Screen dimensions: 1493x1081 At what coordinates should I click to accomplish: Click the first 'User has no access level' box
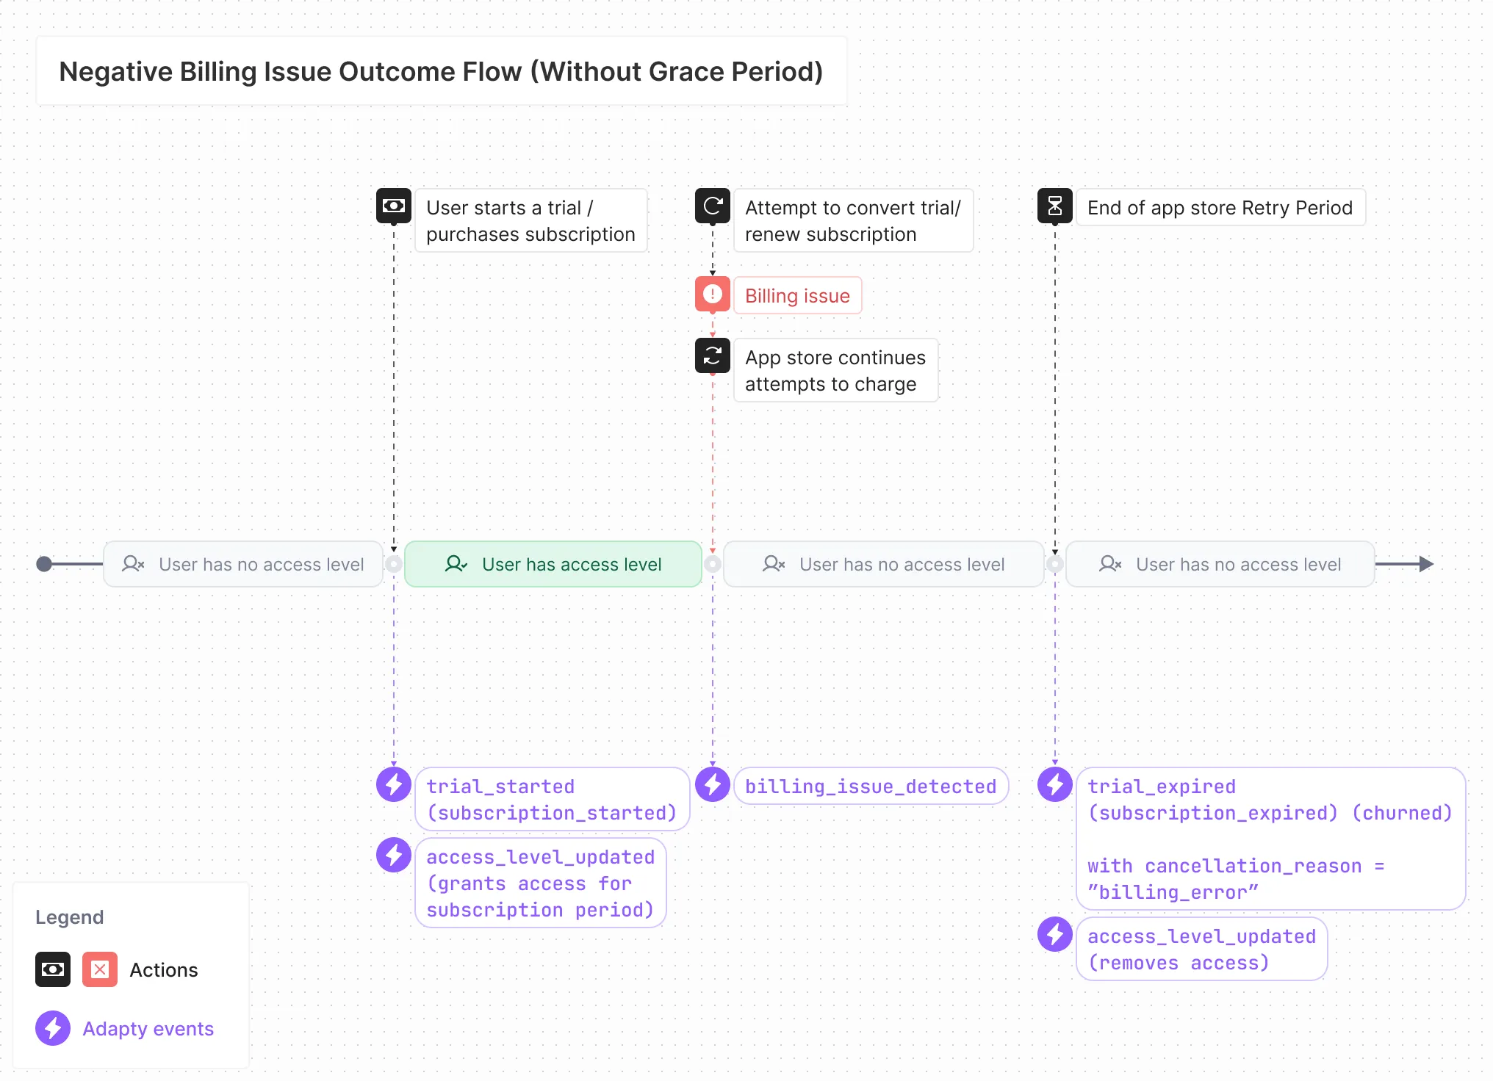[243, 564]
